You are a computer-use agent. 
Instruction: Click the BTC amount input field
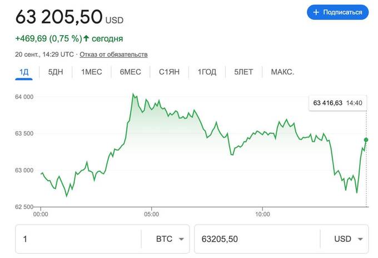(x=78, y=239)
